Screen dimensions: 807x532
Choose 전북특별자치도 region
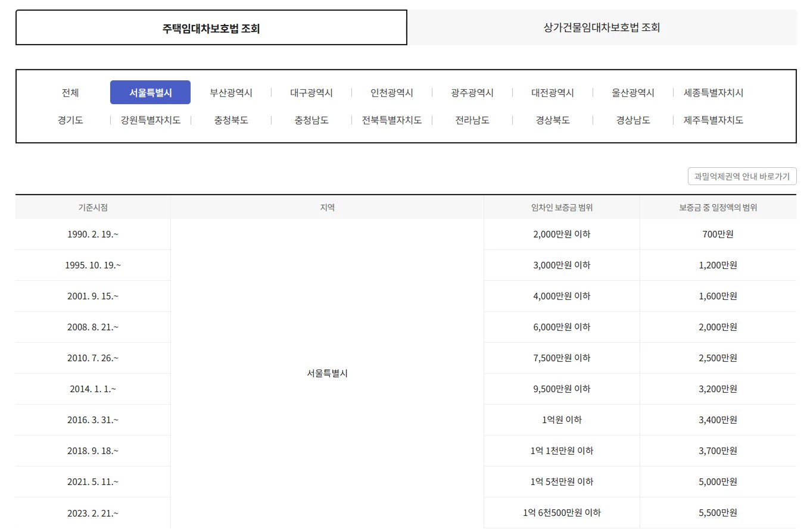click(x=392, y=120)
